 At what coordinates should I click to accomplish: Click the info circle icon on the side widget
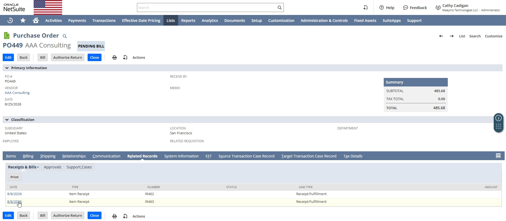pyautogui.click(x=499, y=118)
